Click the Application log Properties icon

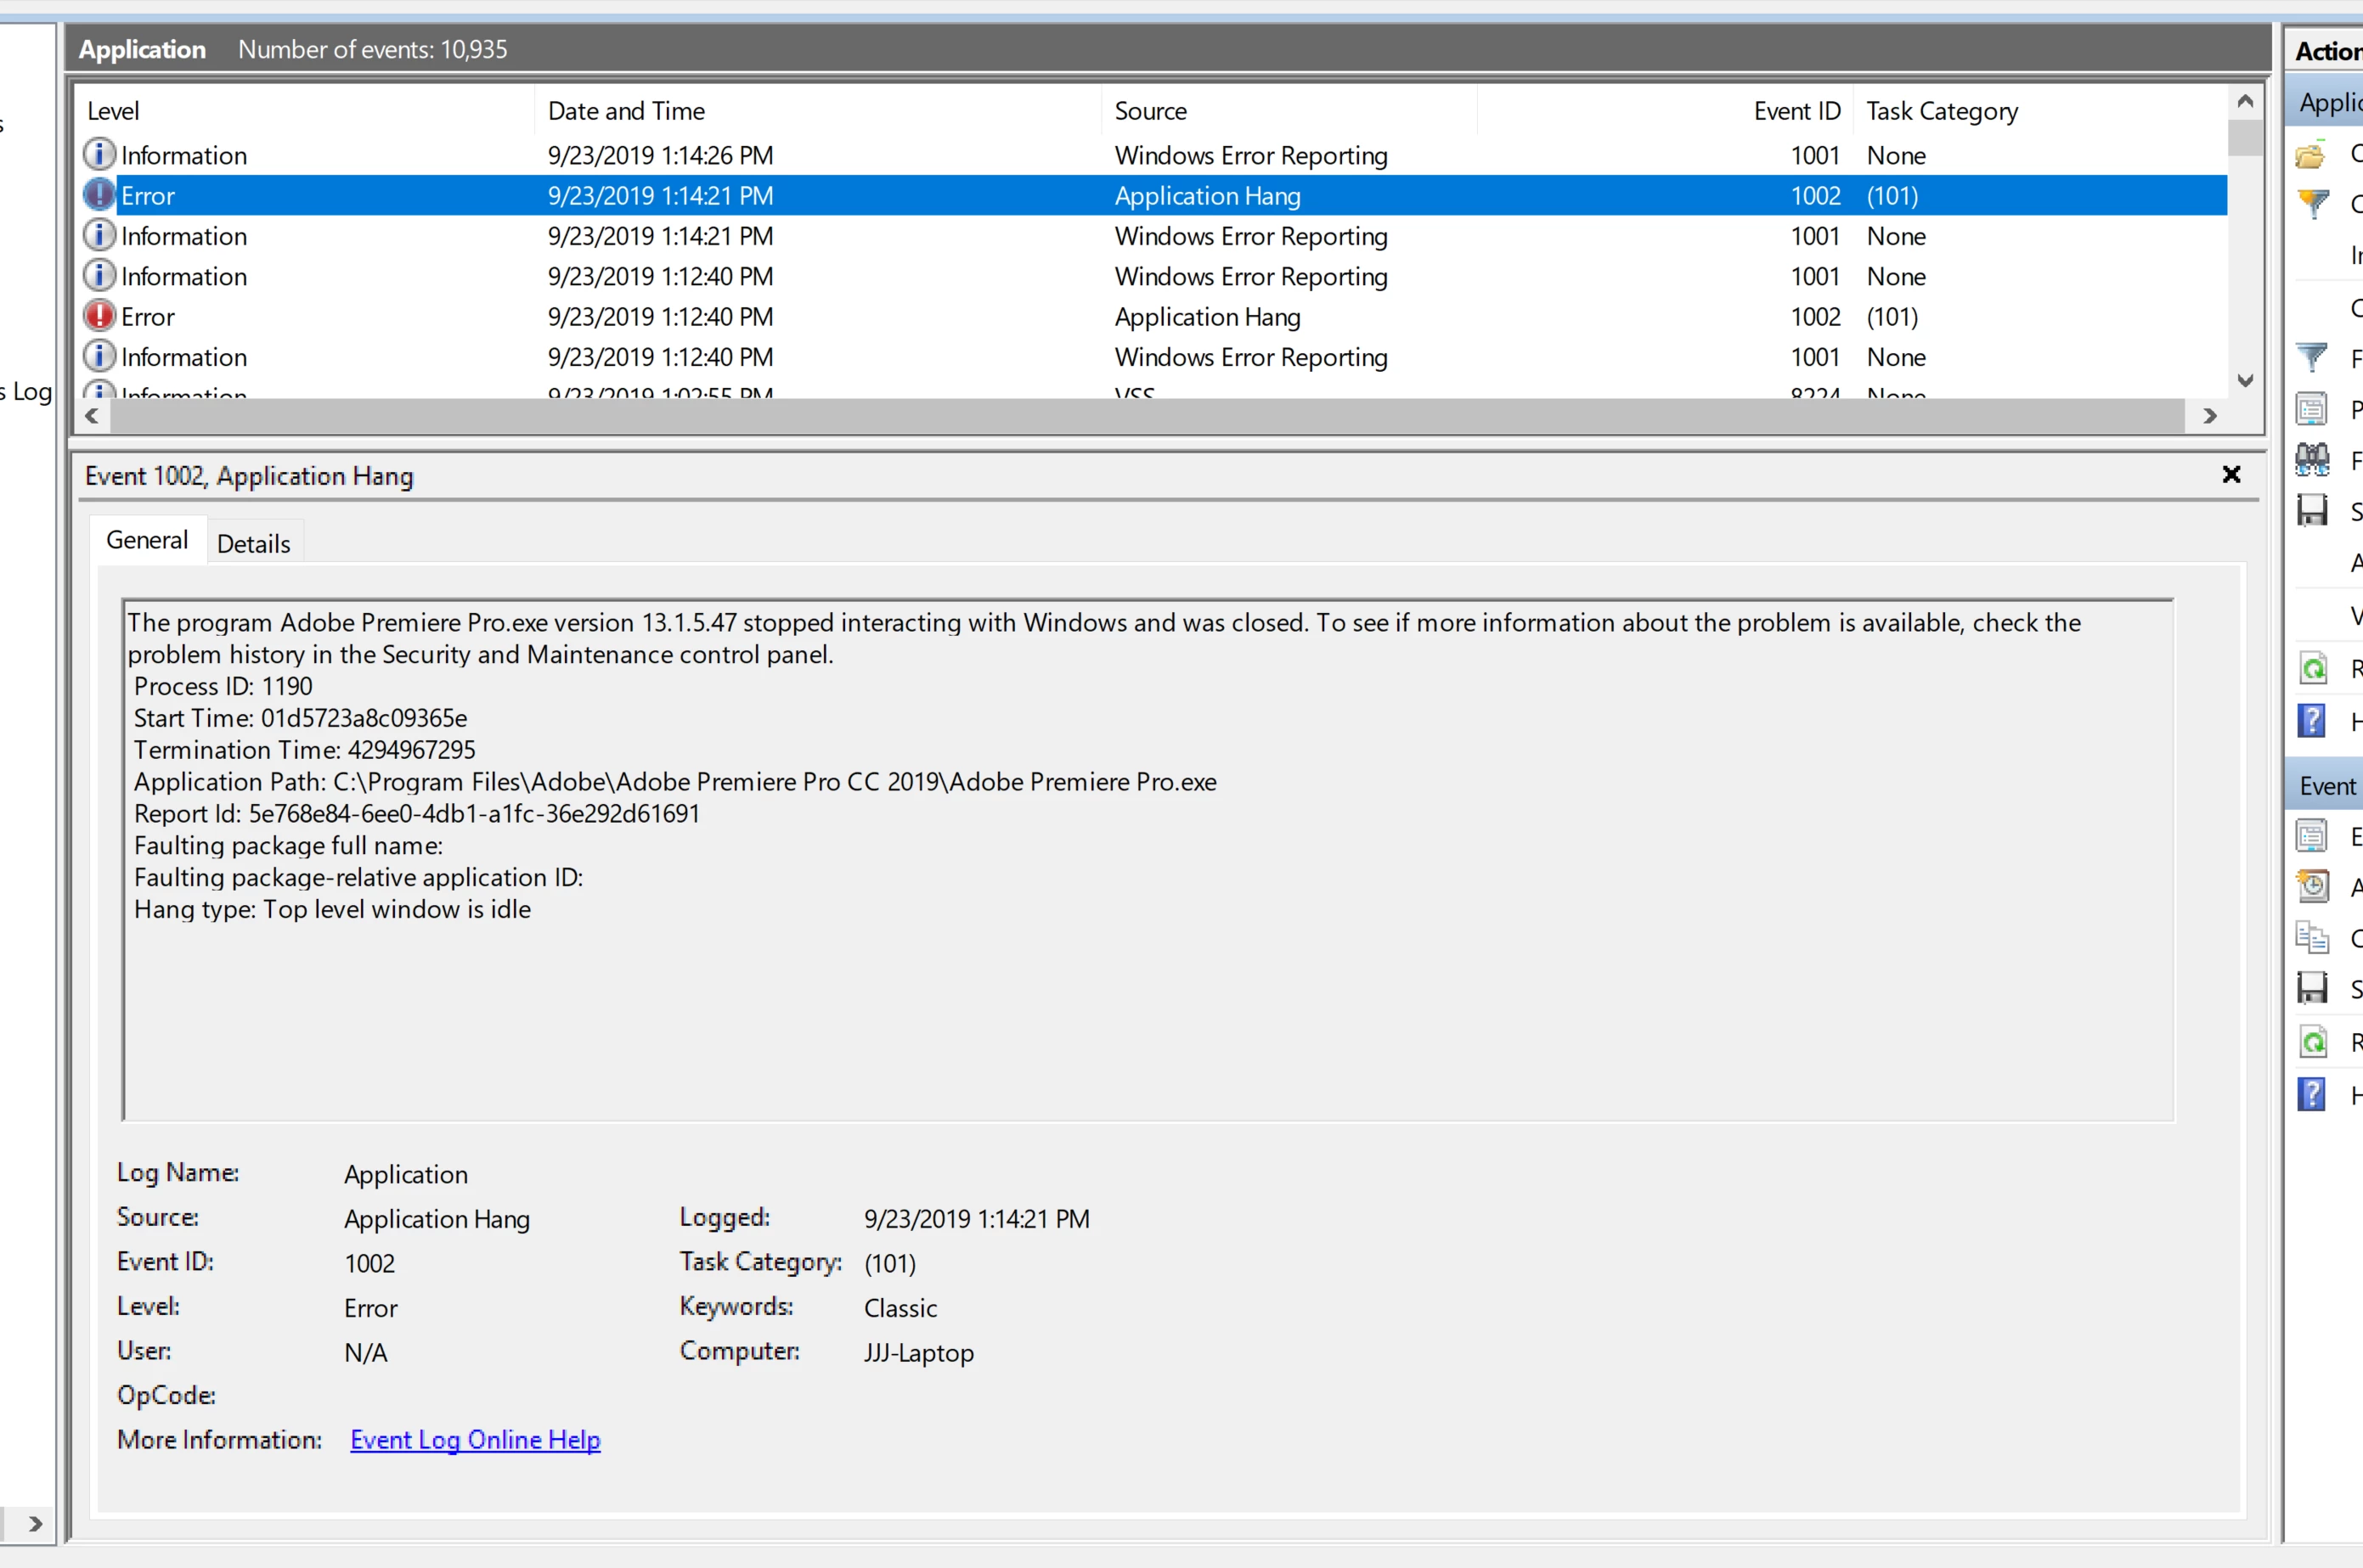click(x=2312, y=409)
